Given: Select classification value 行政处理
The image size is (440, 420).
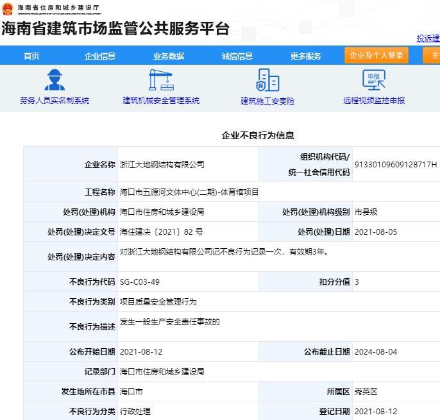Looking at the screenshot, I should [x=135, y=411].
